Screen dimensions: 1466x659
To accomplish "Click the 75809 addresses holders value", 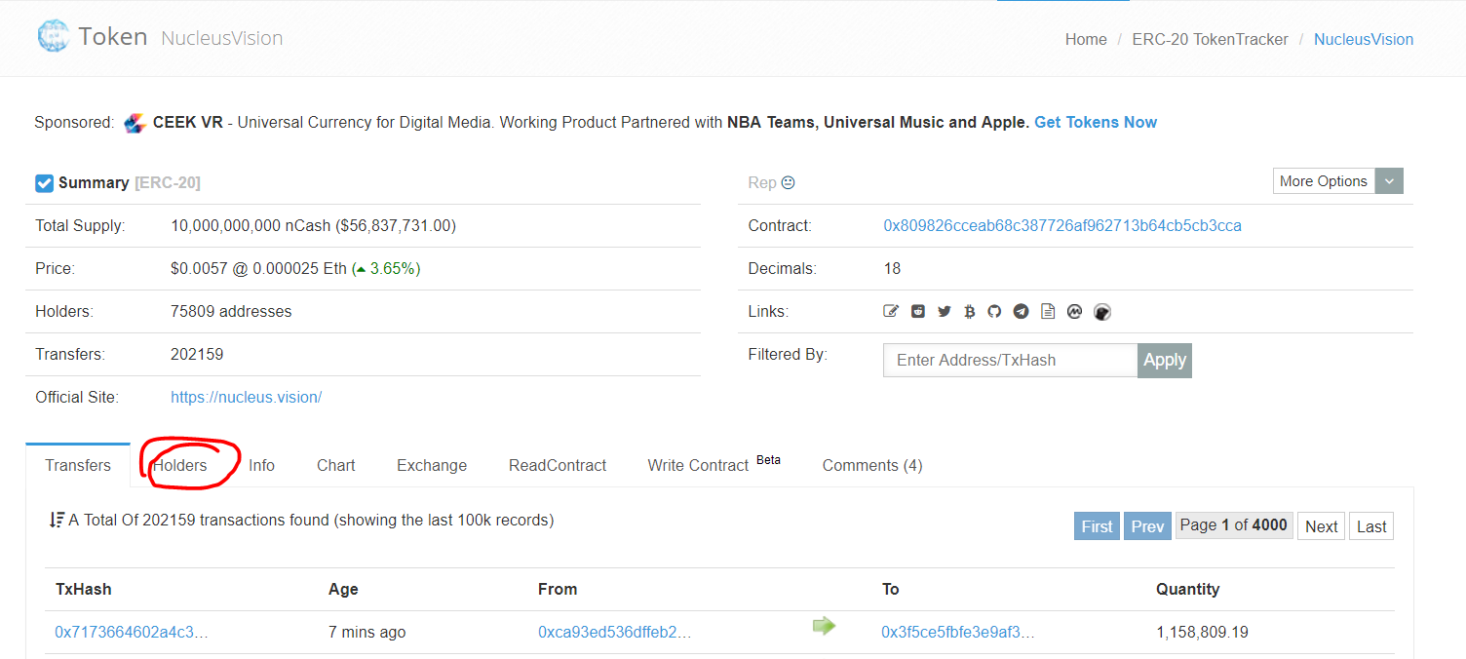I will coord(231,311).
